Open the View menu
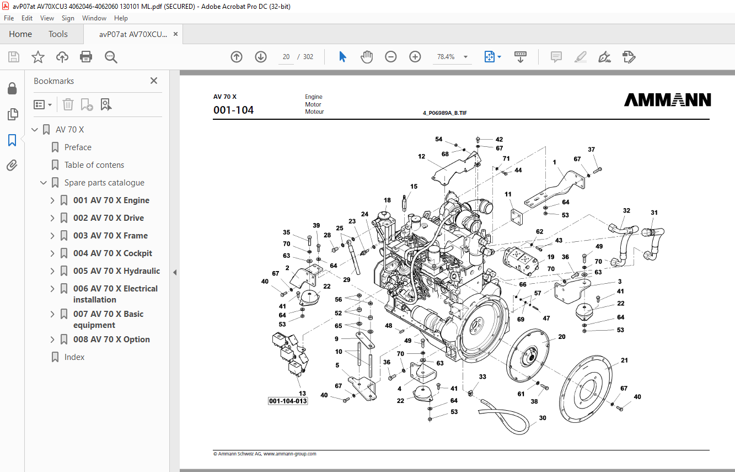This screenshot has height=472, width=735. coord(47,18)
